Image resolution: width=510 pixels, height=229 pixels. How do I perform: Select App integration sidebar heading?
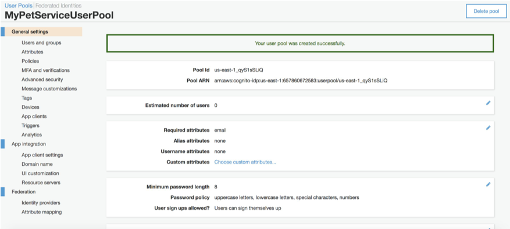(28, 144)
